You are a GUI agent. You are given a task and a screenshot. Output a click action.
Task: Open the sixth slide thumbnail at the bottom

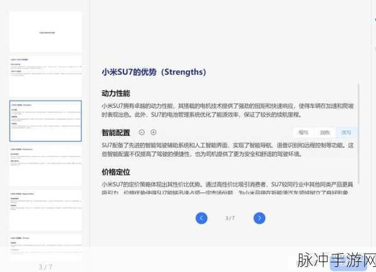pos(46,248)
